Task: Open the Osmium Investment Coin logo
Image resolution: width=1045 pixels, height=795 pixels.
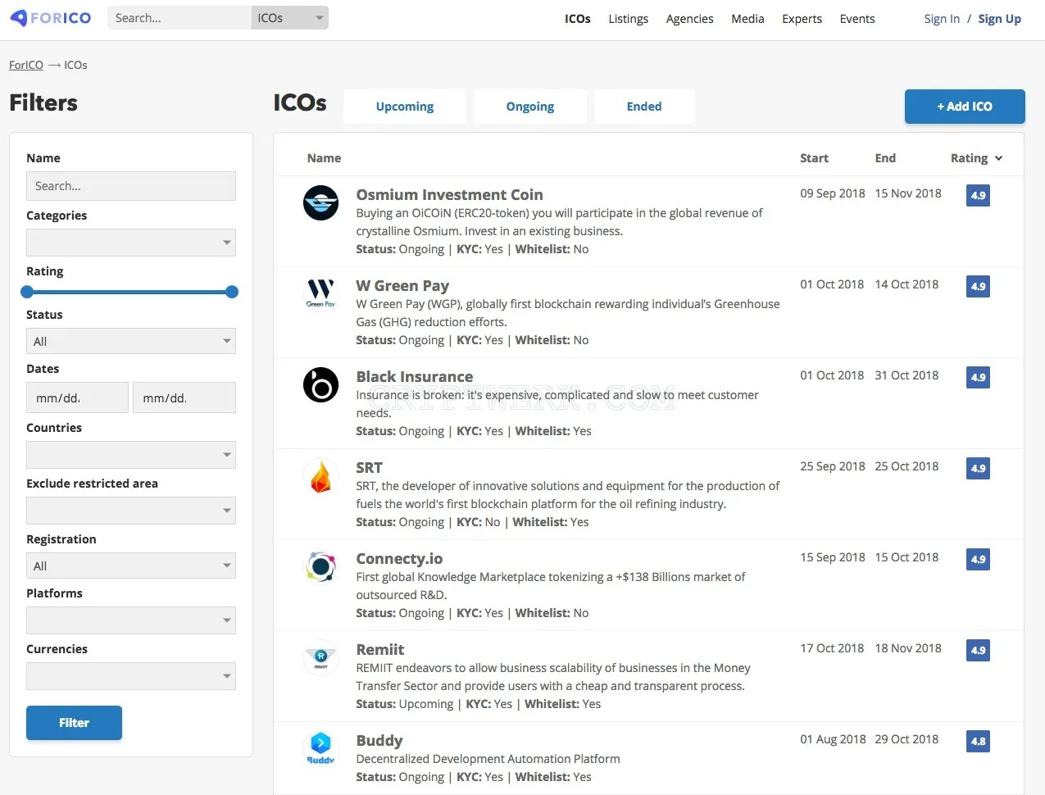Action: point(320,202)
